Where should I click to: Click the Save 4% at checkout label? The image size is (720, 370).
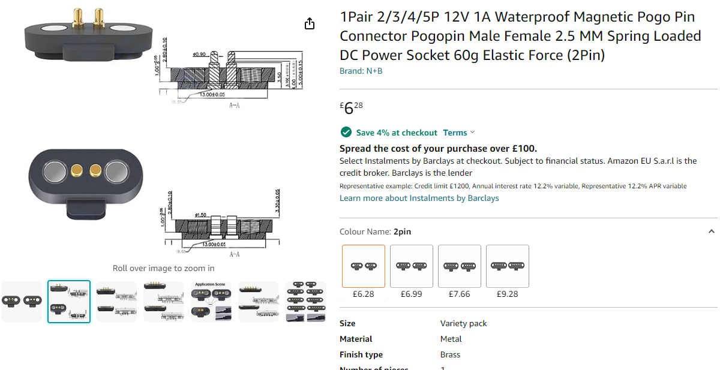pos(397,133)
